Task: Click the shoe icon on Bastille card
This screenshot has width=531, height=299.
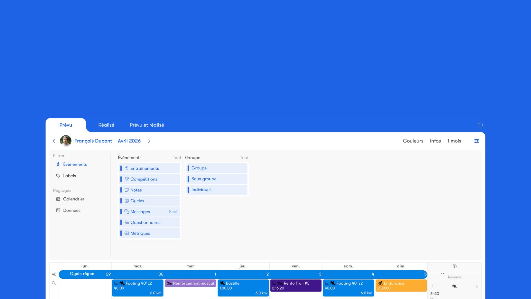Action: click(222, 283)
